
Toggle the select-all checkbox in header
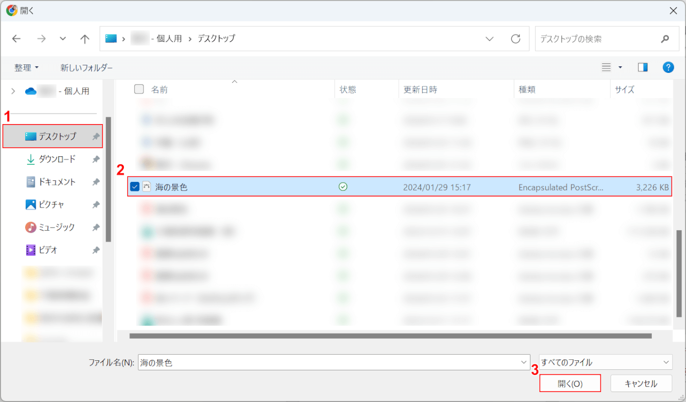coord(139,89)
